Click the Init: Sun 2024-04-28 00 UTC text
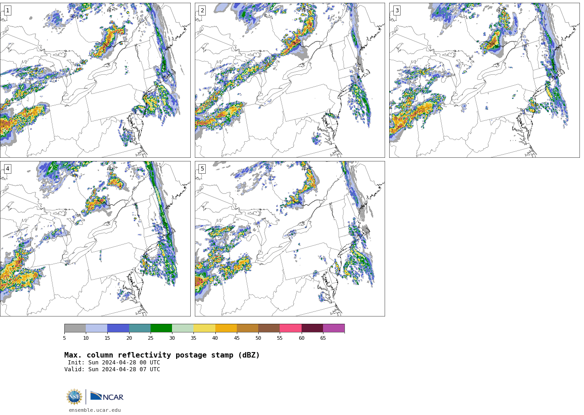584x415 pixels. tap(114, 363)
